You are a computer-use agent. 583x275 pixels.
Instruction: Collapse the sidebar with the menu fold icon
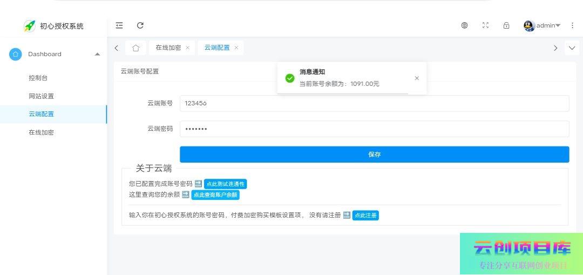(119, 25)
